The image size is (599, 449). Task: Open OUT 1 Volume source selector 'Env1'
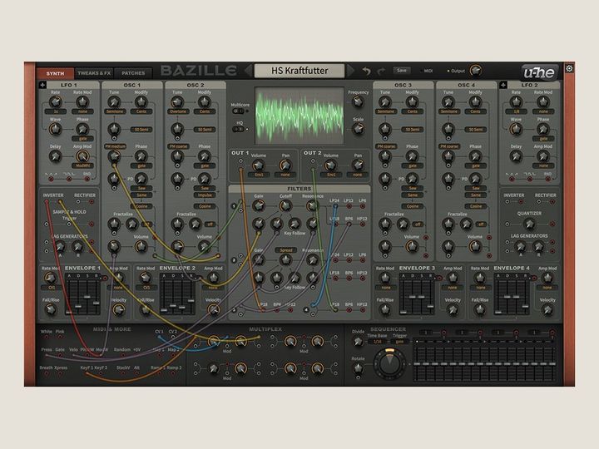pyautogui.click(x=259, y=175)
